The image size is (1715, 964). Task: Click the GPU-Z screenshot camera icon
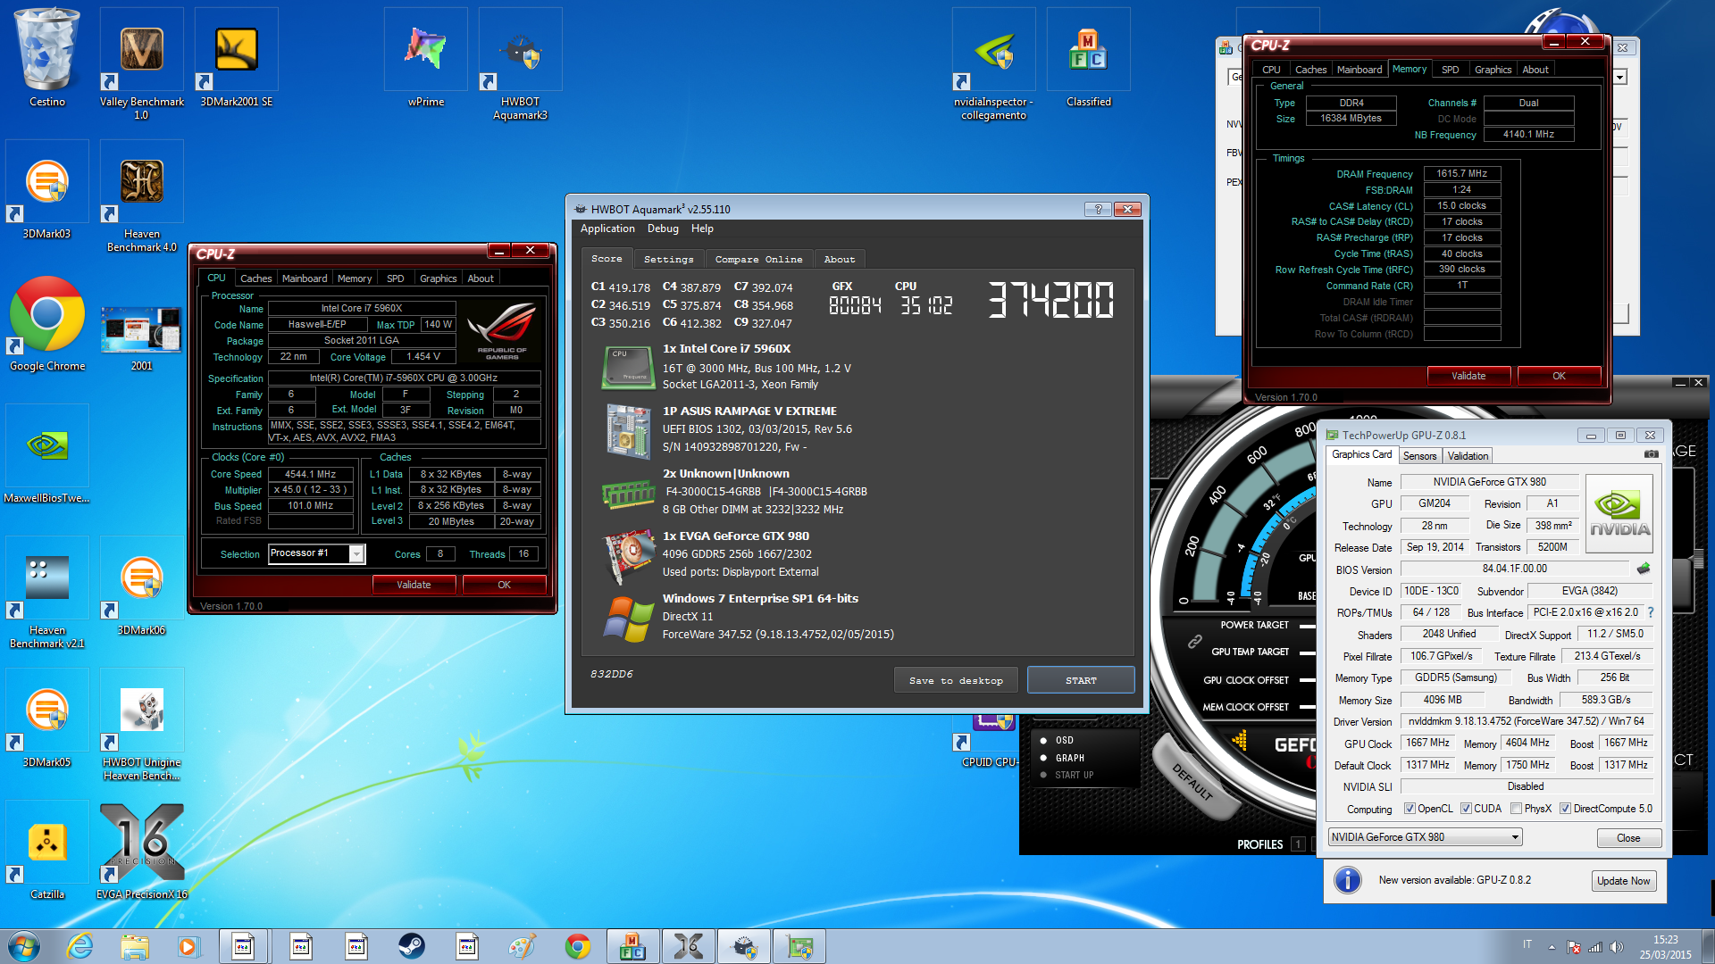1652,454
